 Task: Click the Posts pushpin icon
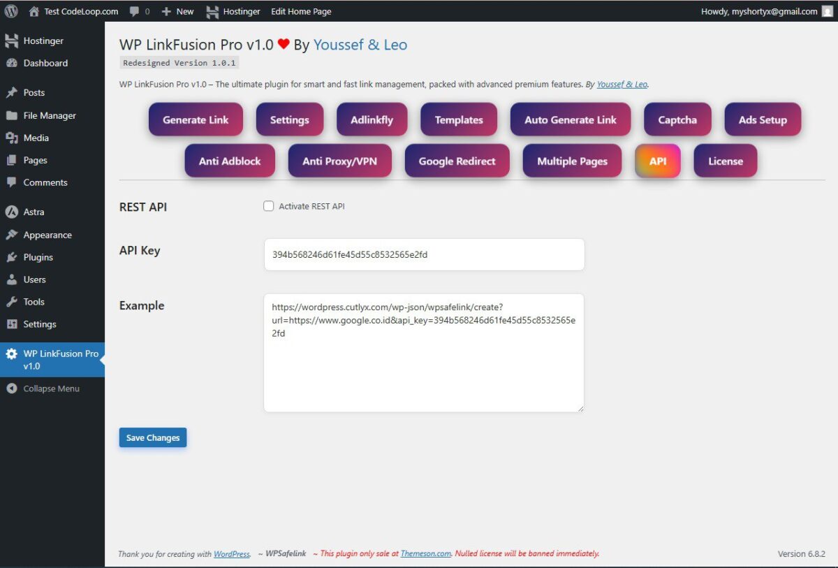(12, 92)
